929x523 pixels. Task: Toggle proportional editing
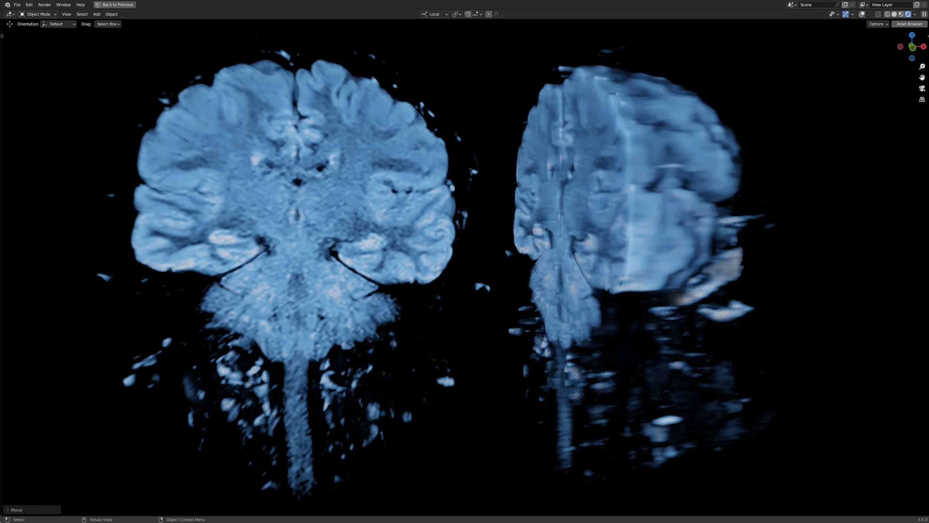coord(489,14)
